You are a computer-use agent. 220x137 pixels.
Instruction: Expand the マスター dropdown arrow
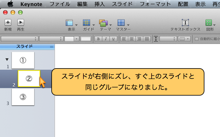pos(128,25)
